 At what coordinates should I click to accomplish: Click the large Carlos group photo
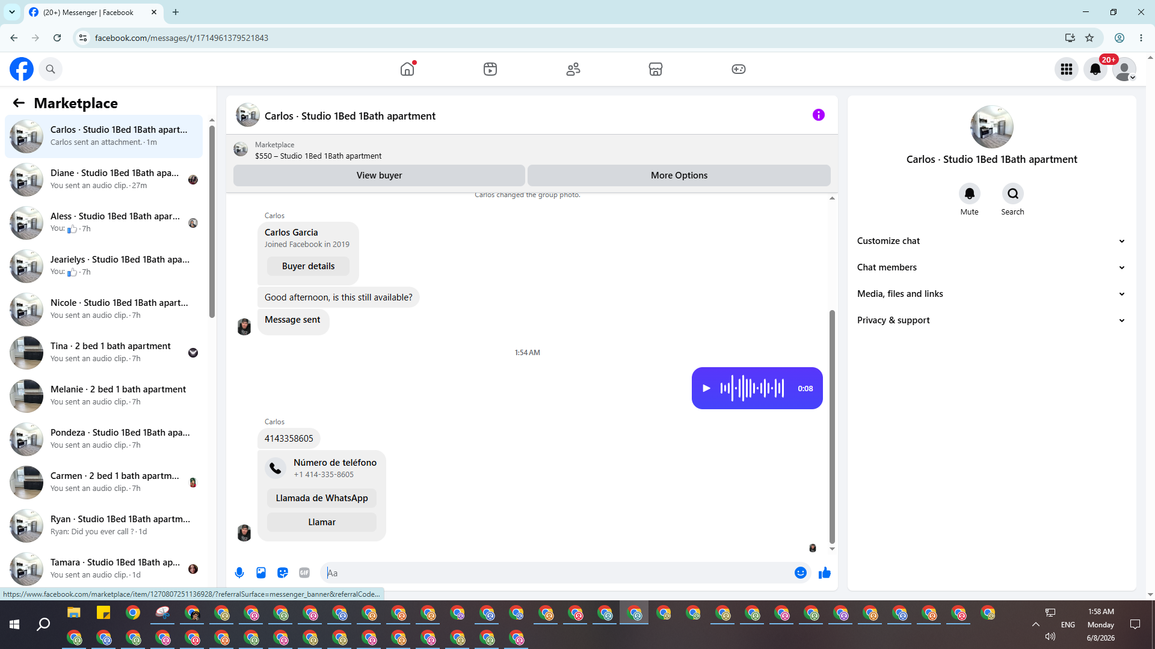tap(992, 127)
